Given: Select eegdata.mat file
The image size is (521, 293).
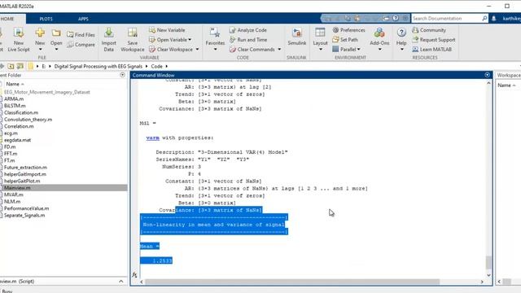Looking at the screenshot, I should pyautogui.click(x=17, y=140).
